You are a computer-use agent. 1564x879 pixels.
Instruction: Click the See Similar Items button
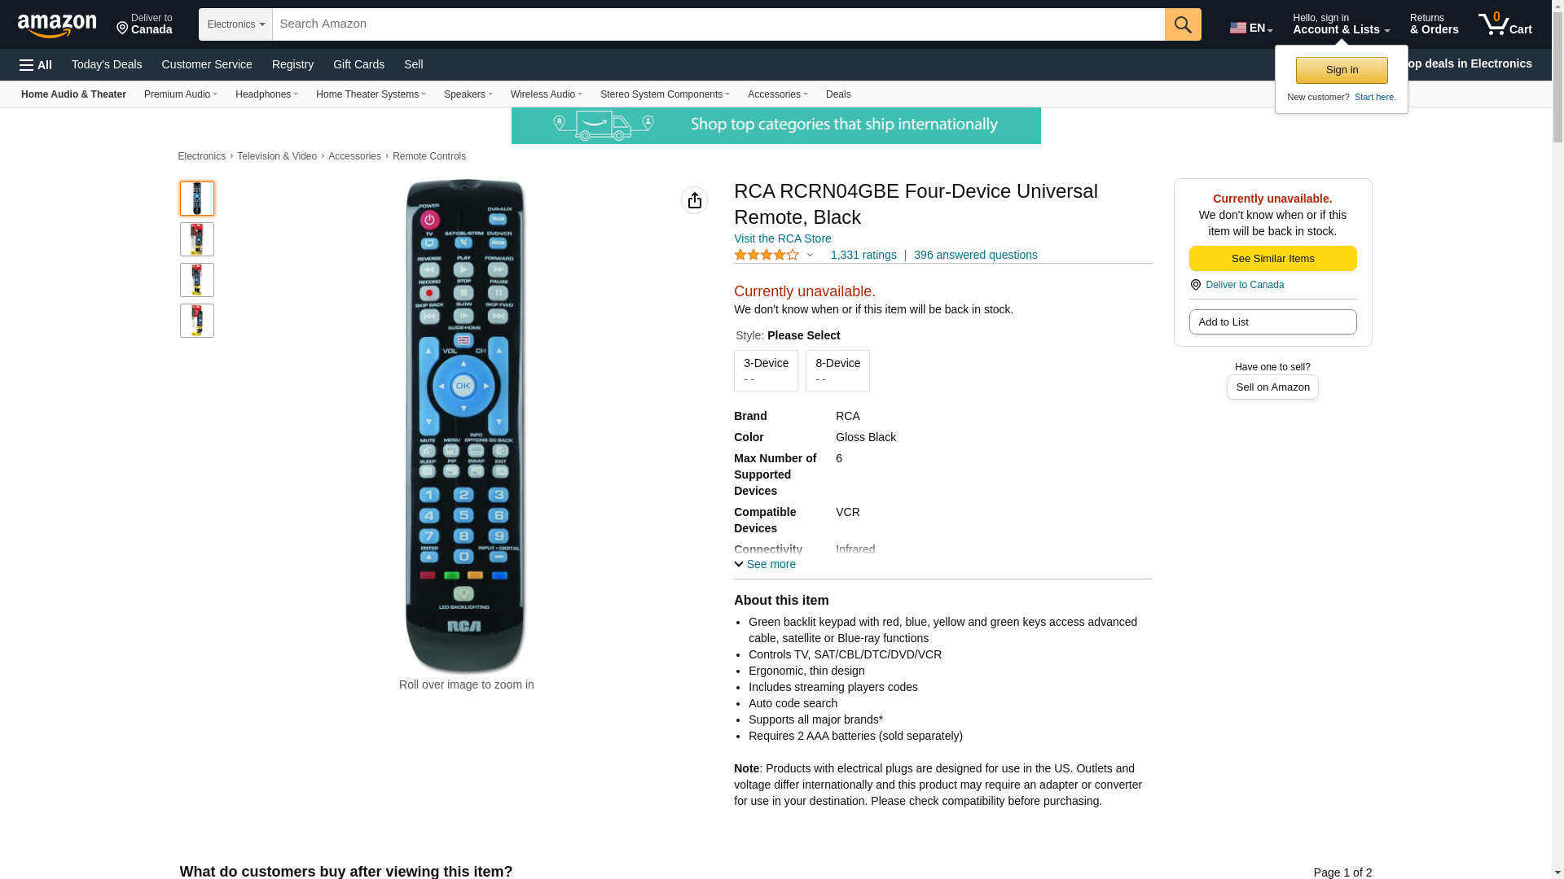tap(1272, 259)
